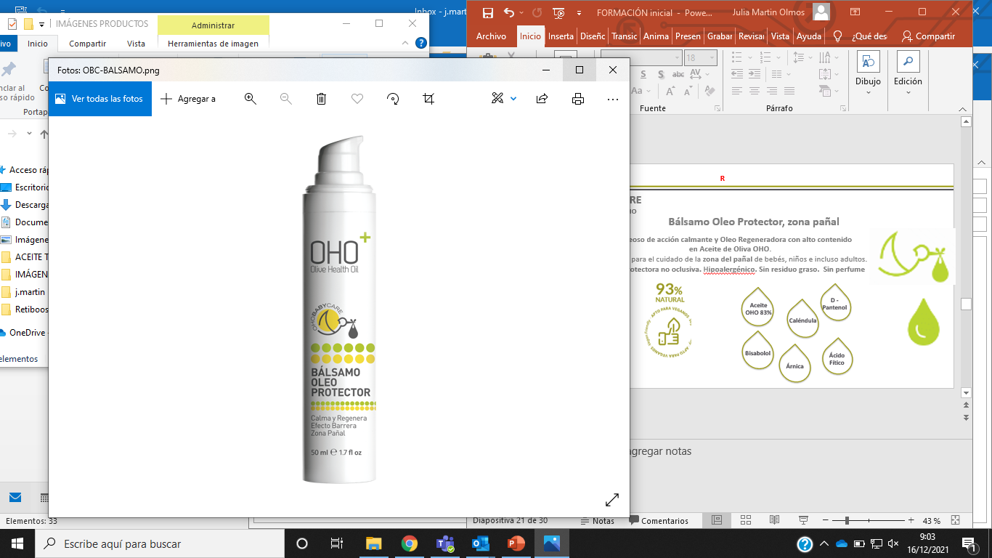Open Chrome from the taskbar
Screen dimensions: 992x558
[x=410, y=543]
